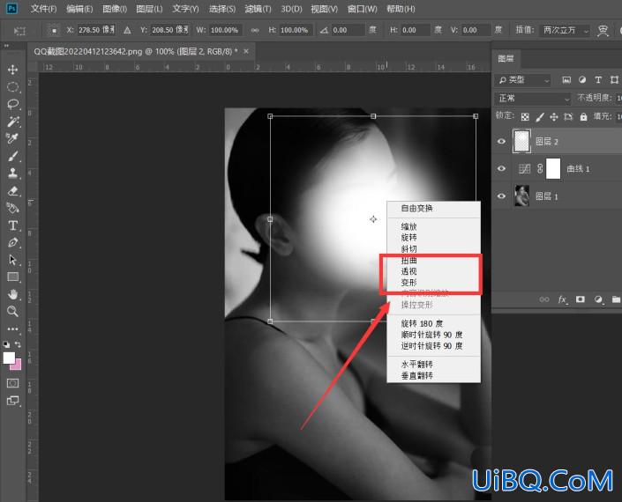Select the Eraser tool

12,191
